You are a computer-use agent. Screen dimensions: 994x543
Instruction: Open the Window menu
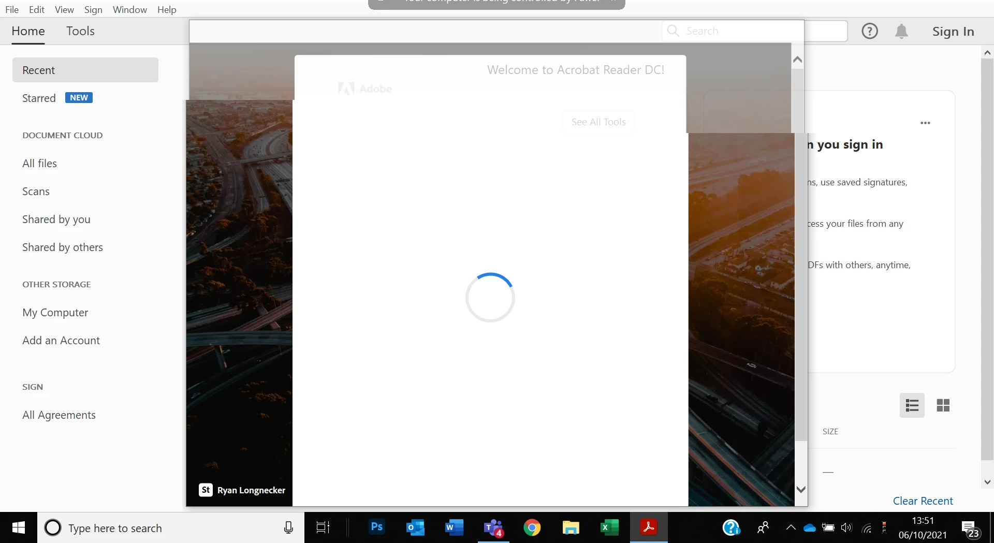coord(130,9)
